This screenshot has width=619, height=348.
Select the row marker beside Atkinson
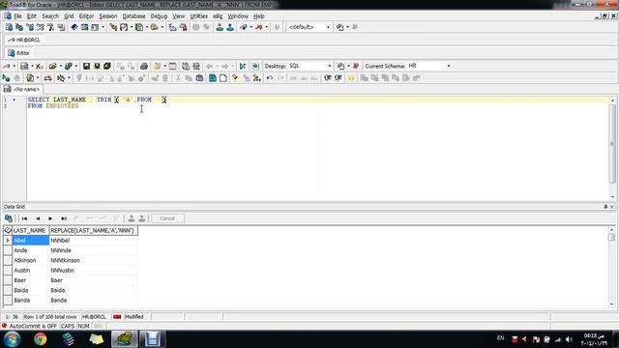coord(8,260)
